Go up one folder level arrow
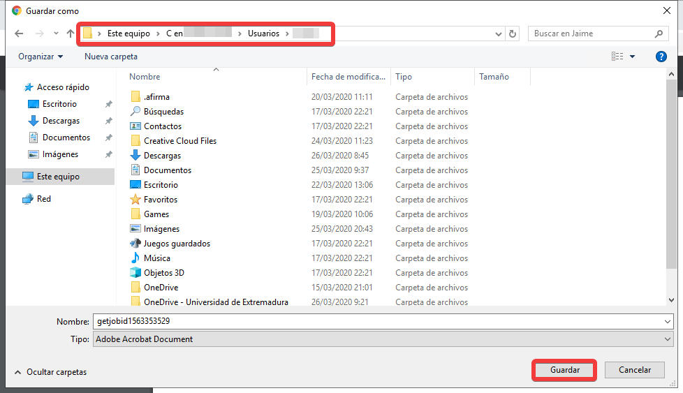The width and height of the screenshot is (683, 393). (71, 34)
